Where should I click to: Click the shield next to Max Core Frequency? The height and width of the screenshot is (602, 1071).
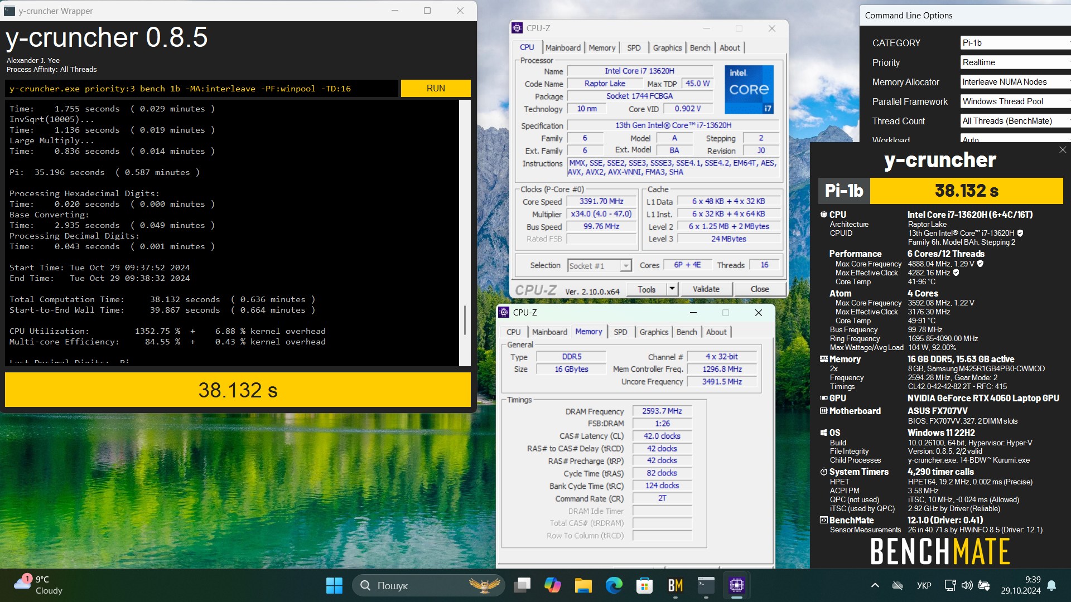980,264
